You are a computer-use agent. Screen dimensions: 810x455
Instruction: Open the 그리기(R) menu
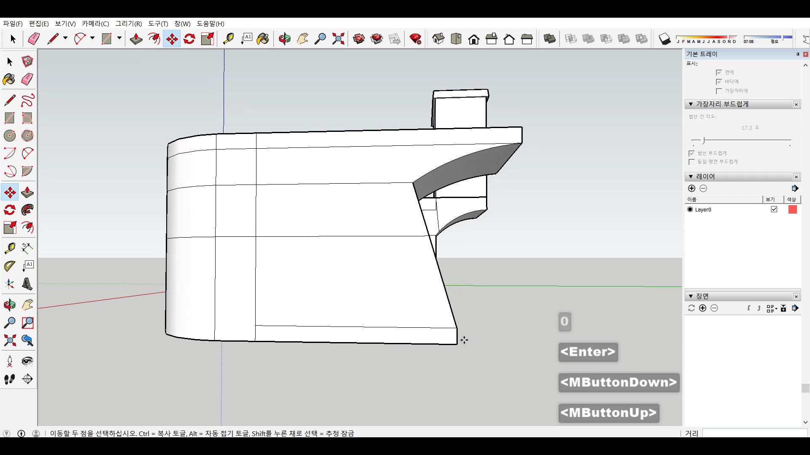pyautogui.click(x=129, y=24)
